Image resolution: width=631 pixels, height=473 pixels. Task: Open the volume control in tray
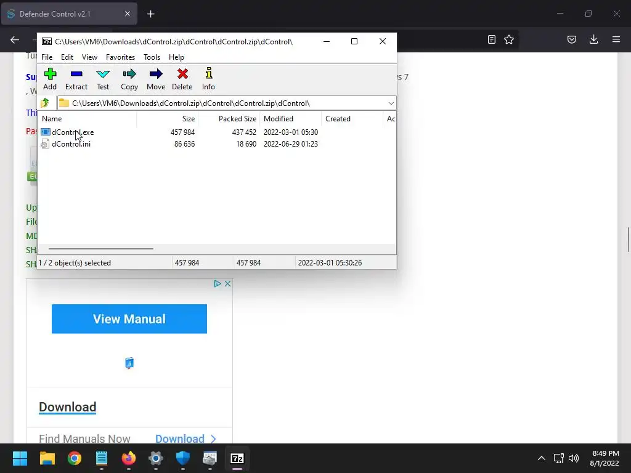point(574,458)
